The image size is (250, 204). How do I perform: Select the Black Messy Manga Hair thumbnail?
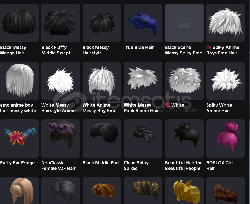click(x=19, y=23)
